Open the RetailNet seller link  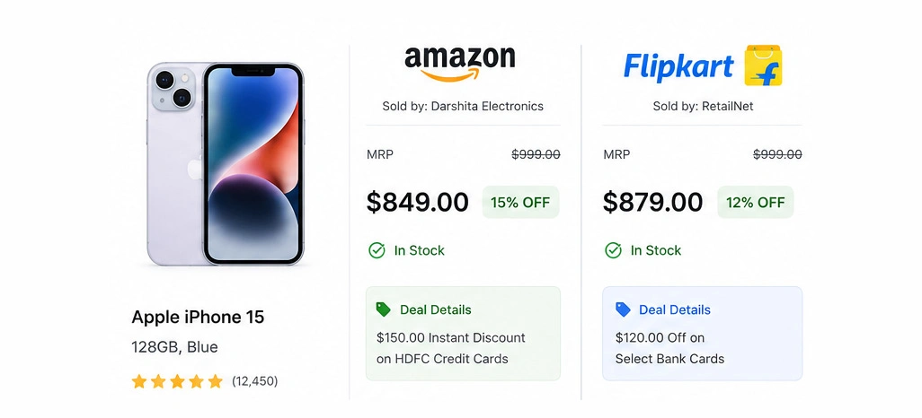click(x=727, y=106)
